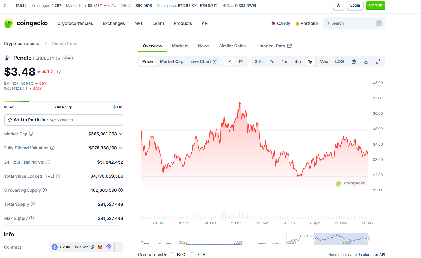Show Circulating Supply label info tooltip
Screen dimensions: 421x258
point(45,190)
